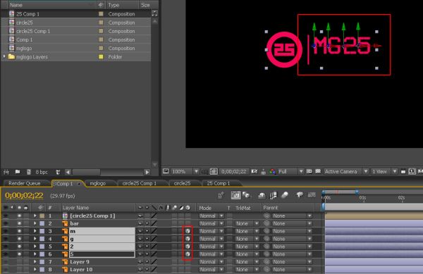Select the Comp 1 timeline tab

[x=65, y=183]
